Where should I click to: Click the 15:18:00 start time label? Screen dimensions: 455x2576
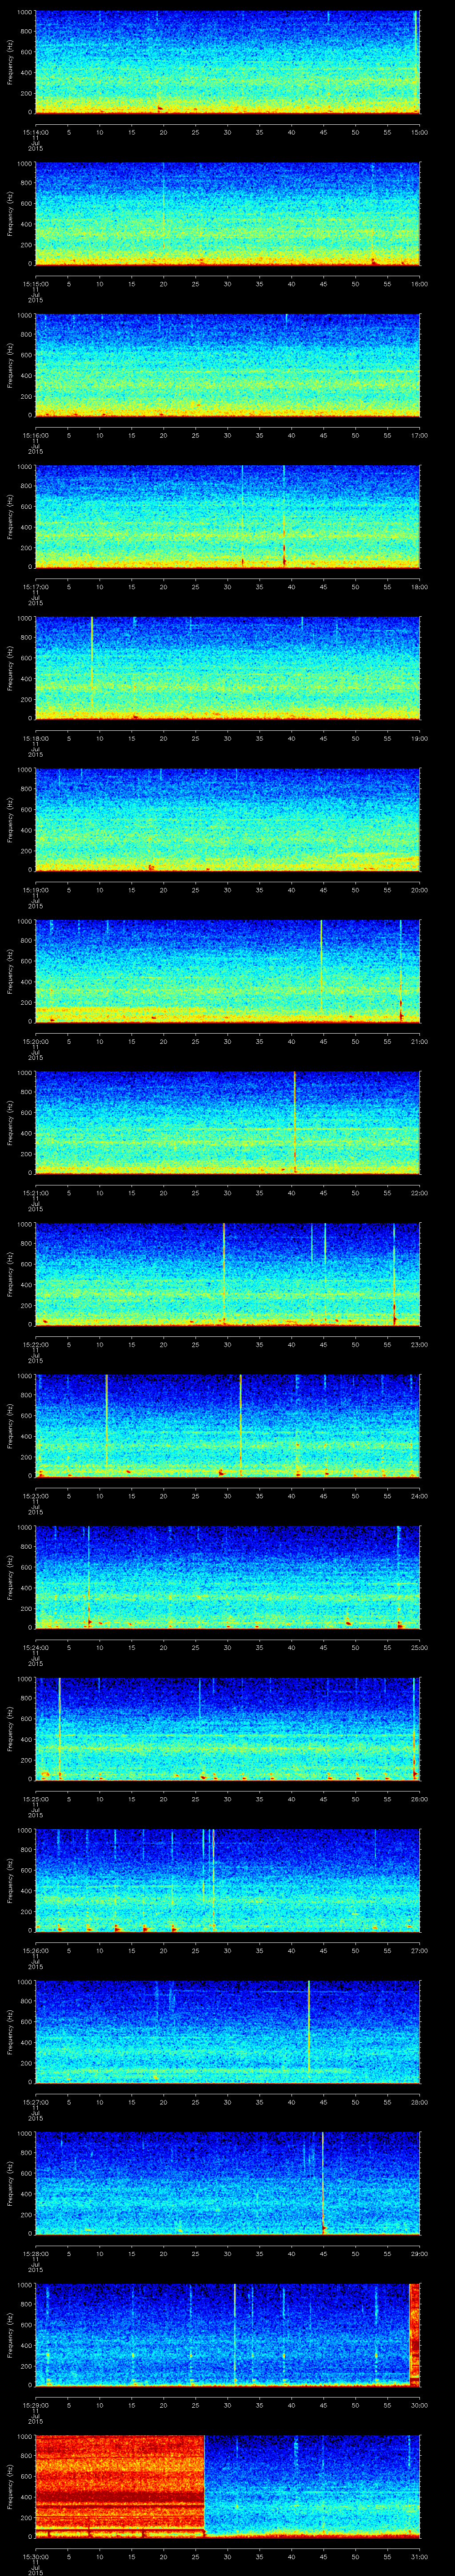coord(35,738)
